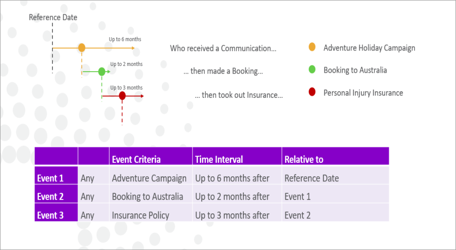Select the green booking marker on the timeline
The image size is (456, 250).
click(x=101, y=71)
